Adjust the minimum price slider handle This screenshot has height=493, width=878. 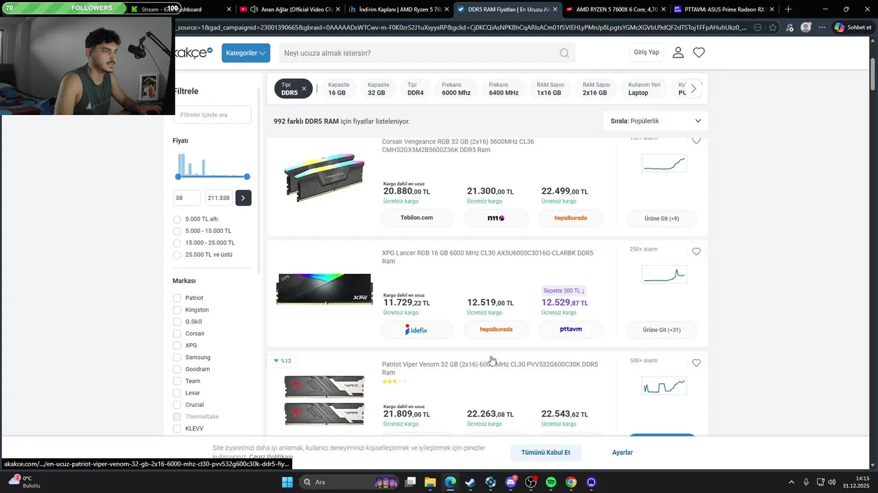click(x=178, y=177)
